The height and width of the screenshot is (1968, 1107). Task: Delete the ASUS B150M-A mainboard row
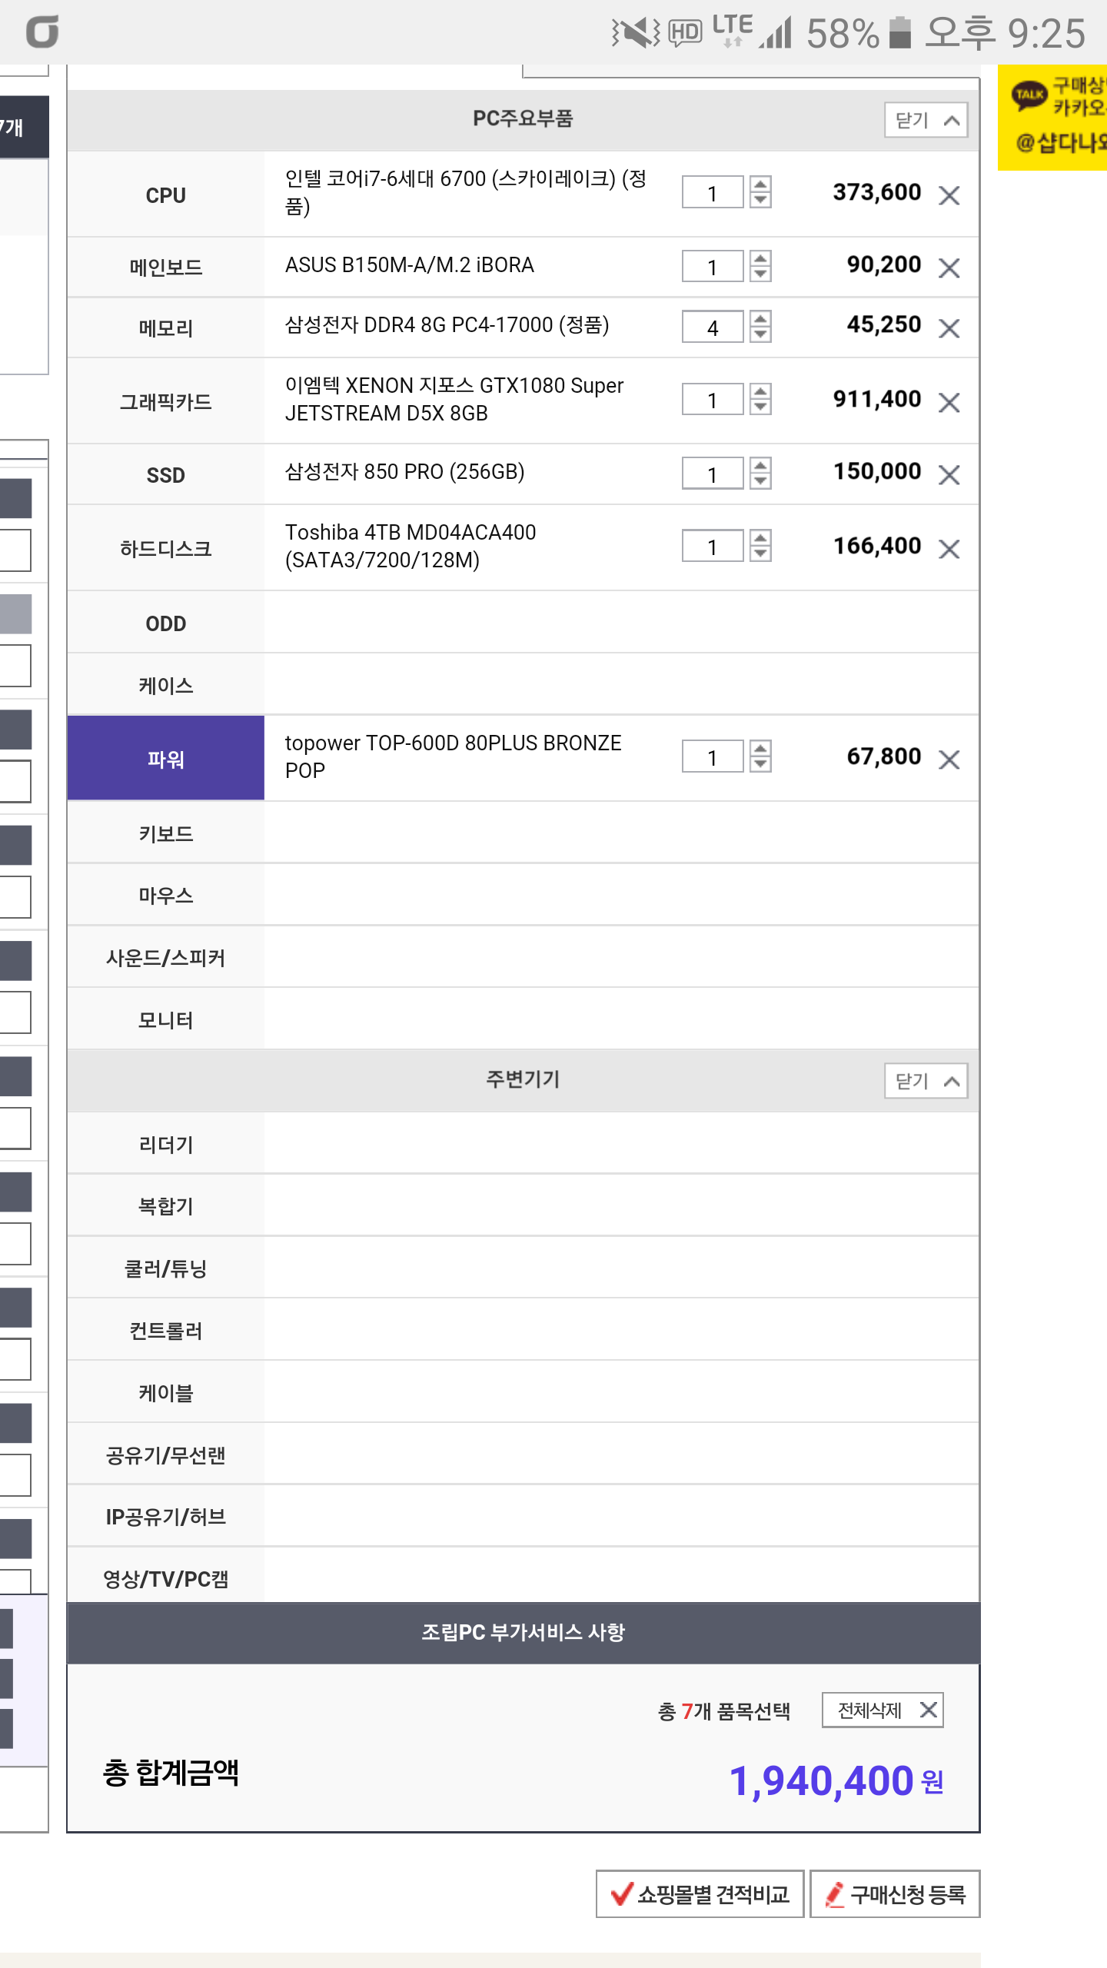(x=949, y=268)
